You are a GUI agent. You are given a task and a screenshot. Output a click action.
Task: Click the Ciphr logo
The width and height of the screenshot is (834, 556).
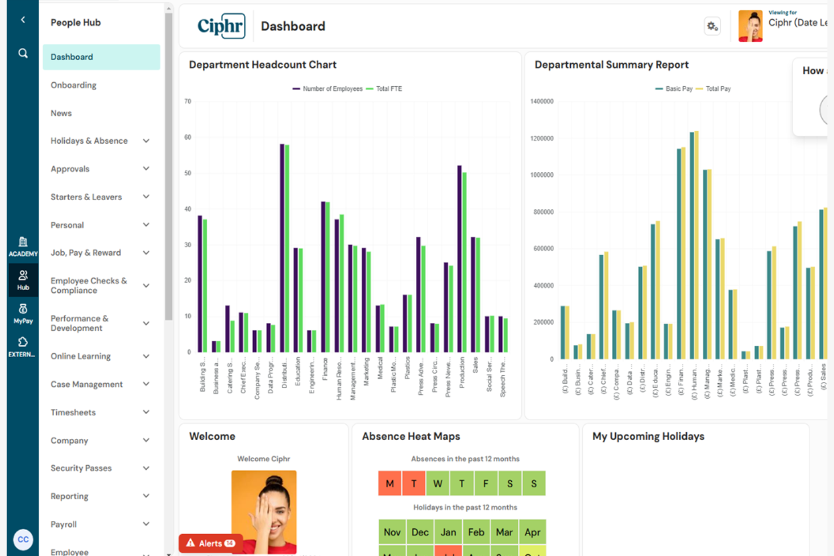click(x=221, y=26)
